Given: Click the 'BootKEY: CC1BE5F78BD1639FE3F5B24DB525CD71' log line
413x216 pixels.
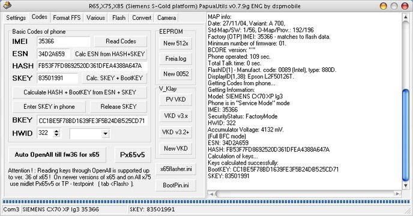Looking at the screenshot, I should pyautogui.click(x=273, y=169).
